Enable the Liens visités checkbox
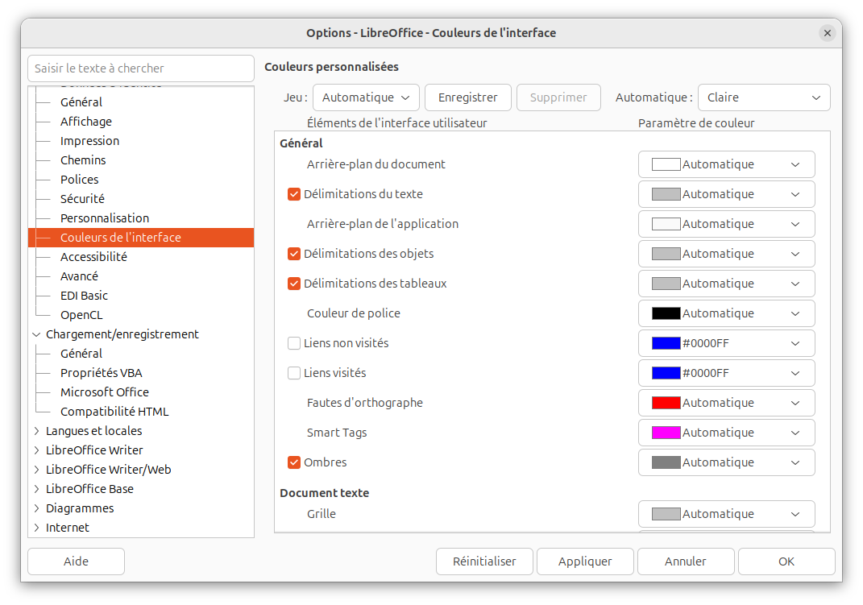This screenshot has height=605, width=863. pyautogui.click(x=294, y=373)
